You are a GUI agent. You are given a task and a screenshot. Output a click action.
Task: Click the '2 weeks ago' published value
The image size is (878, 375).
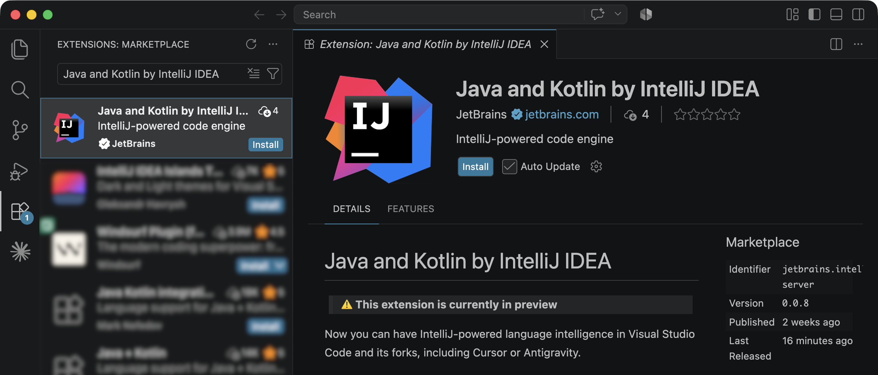click(811, 322)
